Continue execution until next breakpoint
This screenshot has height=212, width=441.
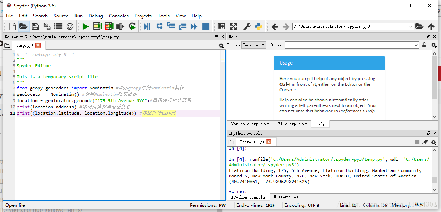[194, 26]
